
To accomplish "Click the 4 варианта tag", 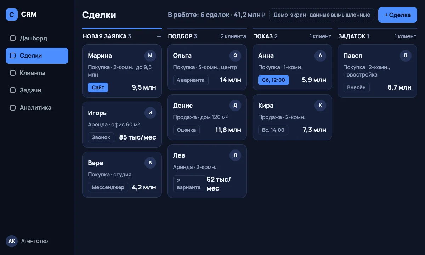I will click(191, 80).
